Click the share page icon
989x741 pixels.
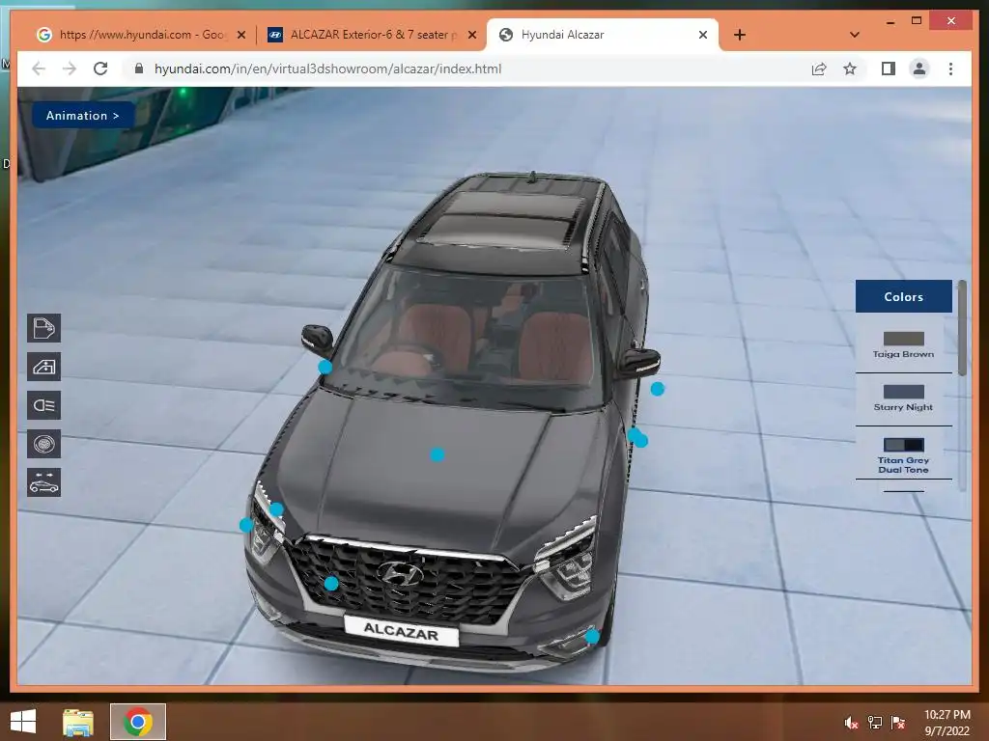(x=819, y=69)
